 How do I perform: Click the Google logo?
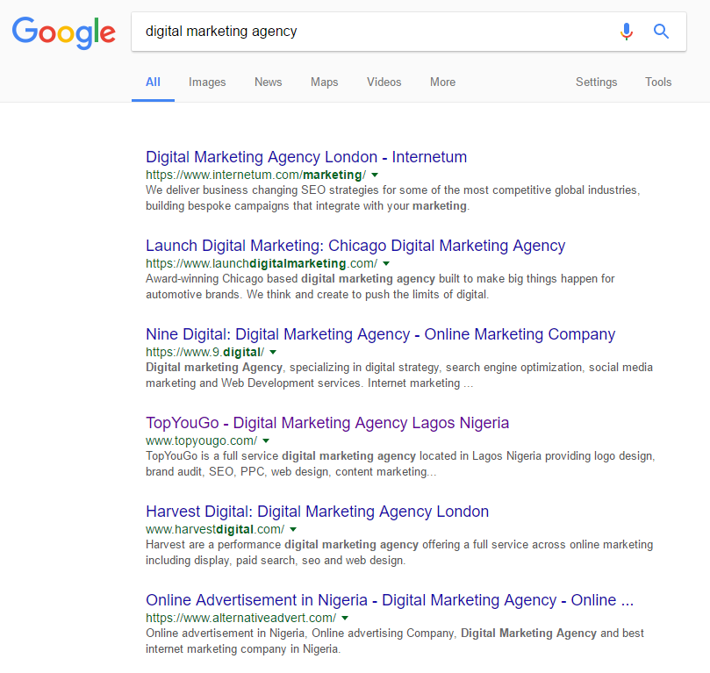[x=64, y=32]
